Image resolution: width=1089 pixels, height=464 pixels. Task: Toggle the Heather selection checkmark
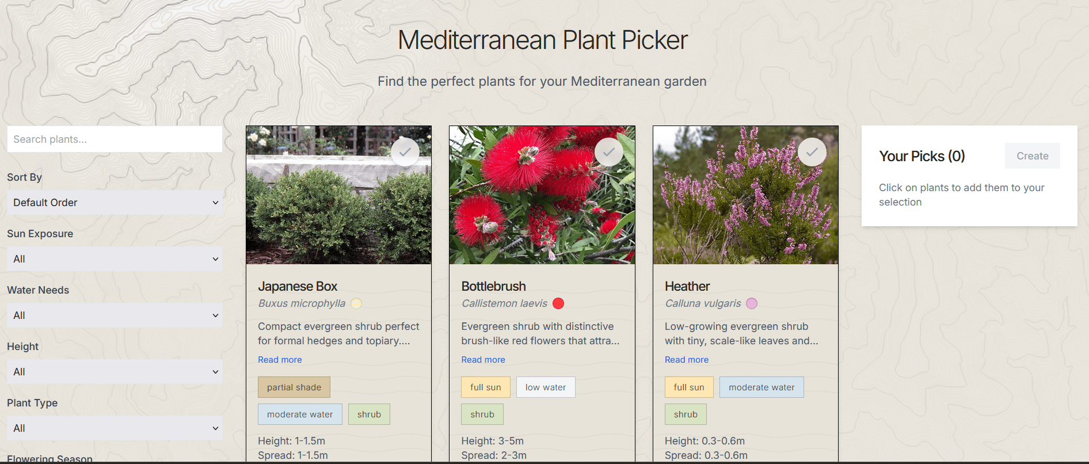coord(812,152)
